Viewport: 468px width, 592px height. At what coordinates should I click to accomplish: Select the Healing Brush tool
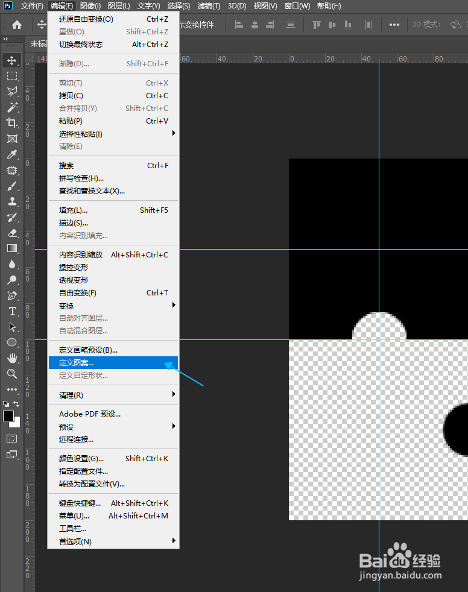pyautogui.click(x=12, y=170)
